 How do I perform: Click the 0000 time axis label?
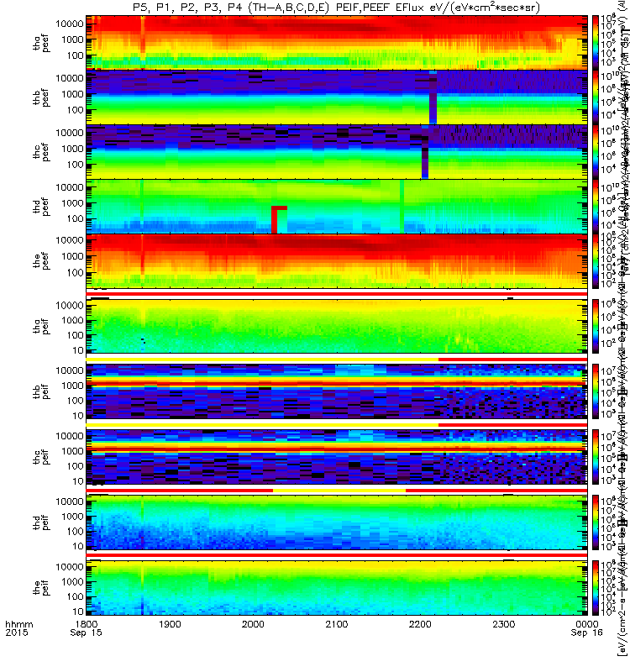coord(586,624)
